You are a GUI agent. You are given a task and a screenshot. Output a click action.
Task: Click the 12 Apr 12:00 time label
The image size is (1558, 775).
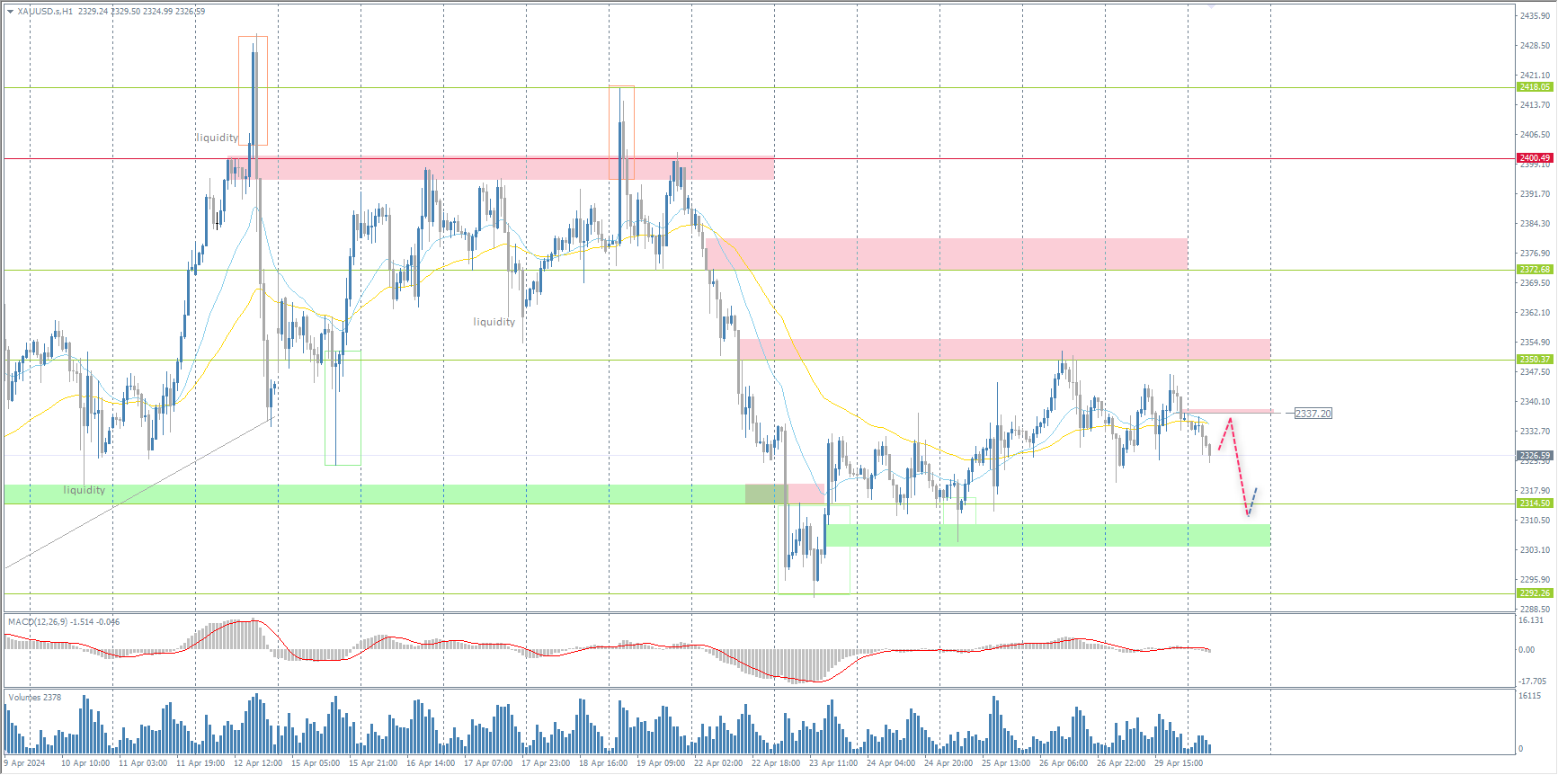(258, 763)
